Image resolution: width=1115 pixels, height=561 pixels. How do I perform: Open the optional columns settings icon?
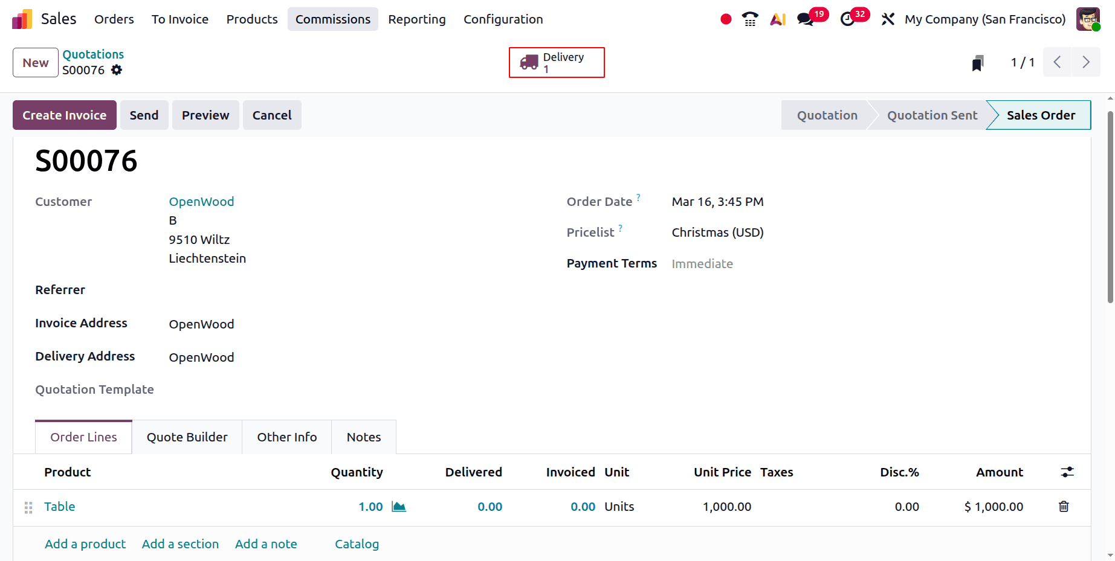click(x=1067, y=472)
